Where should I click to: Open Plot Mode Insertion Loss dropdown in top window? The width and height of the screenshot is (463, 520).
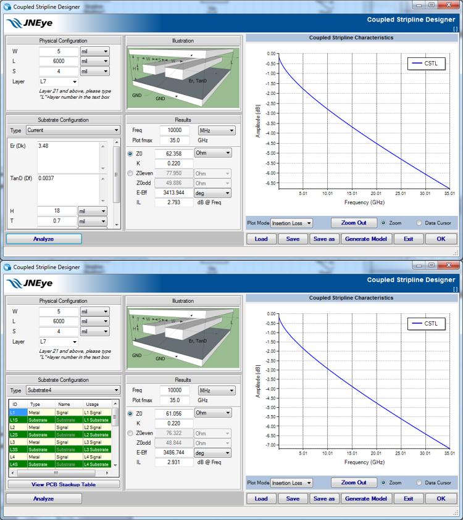(x=292, y=223)
